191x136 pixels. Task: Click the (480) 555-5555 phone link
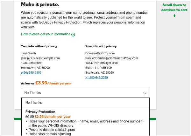31,72
